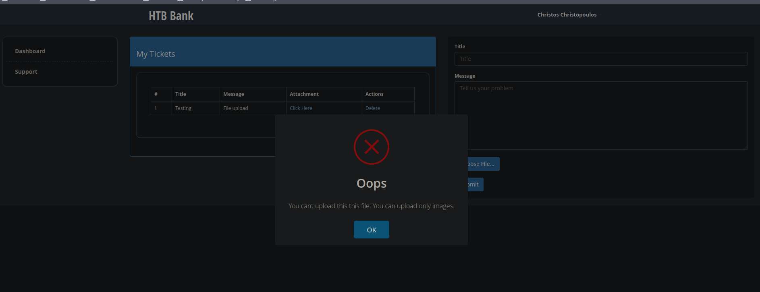Submit the support ticket form

click(476, 184)
